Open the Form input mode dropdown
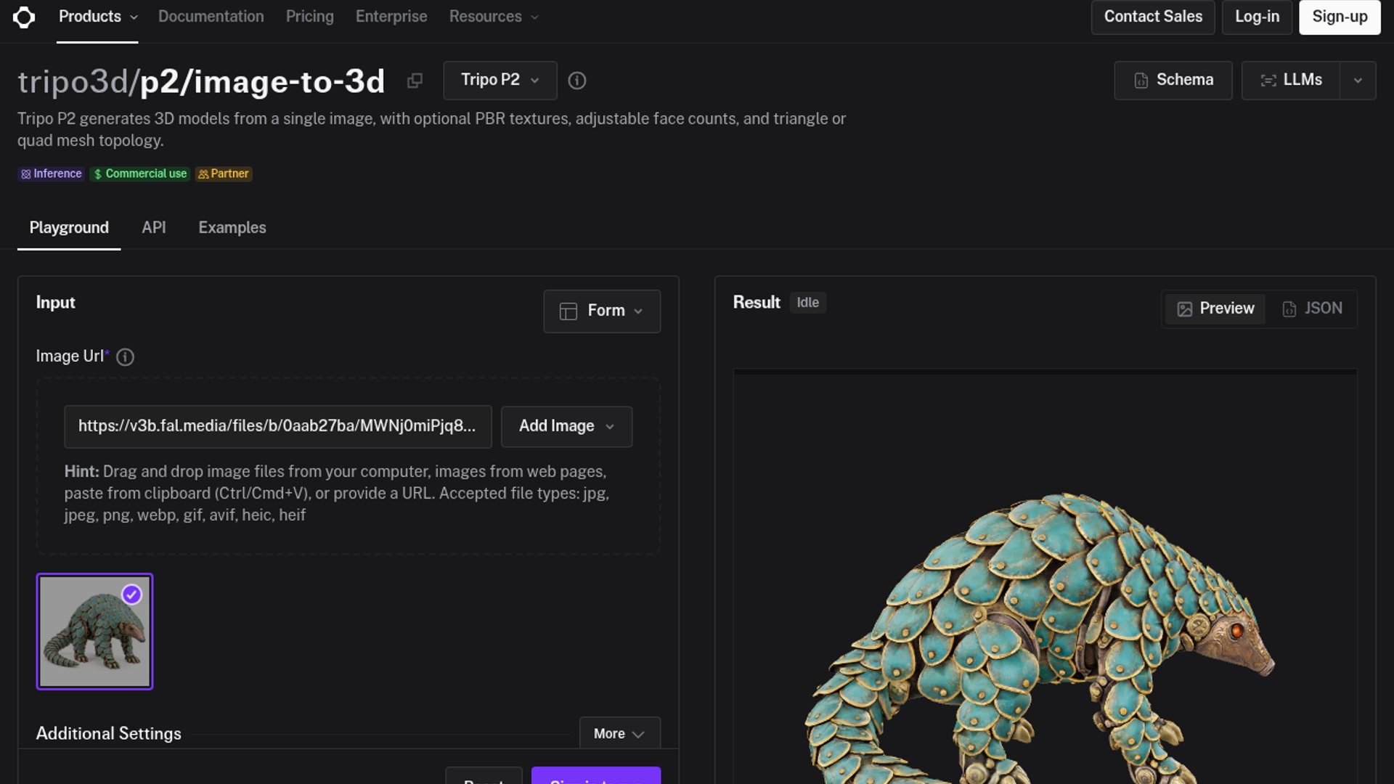1394x784 pixels. click(x=602, y=311)
